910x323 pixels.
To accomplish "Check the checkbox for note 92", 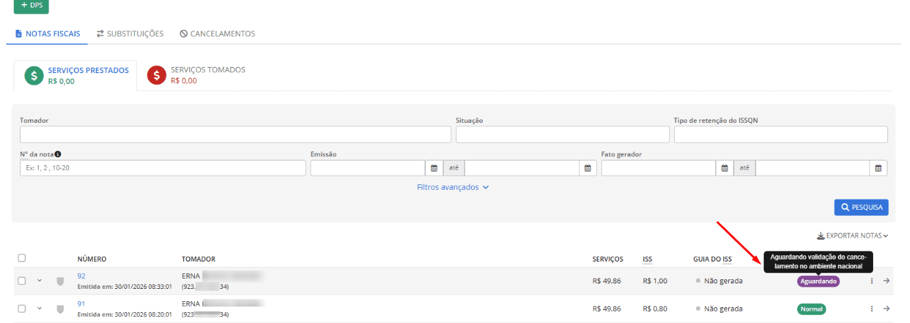I will click(22, 281).
